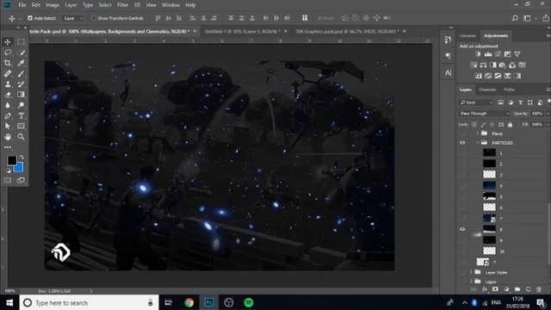Screen dimensions: 551x310
Task: Add a Vibrance adjustment
Action: pyautogui.click(x=517, y=54)
